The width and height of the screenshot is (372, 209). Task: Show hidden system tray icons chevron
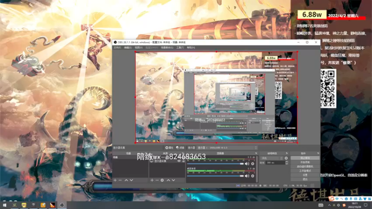pyautogui.click(x=329, y=205)
